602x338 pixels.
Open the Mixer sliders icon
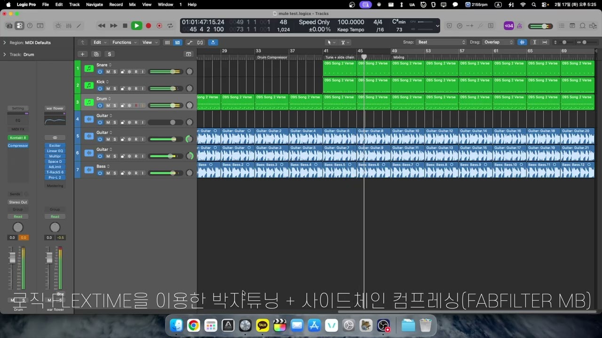pos(69,26)
